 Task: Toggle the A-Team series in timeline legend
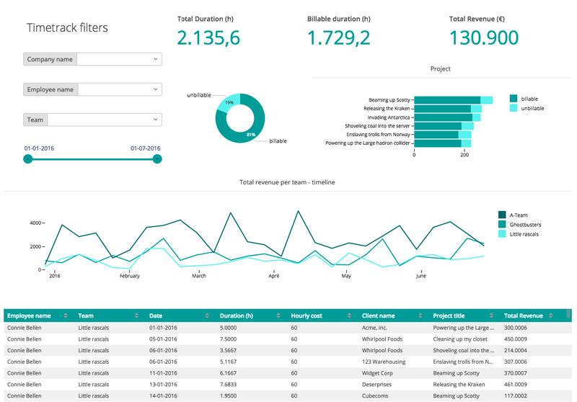503,215
